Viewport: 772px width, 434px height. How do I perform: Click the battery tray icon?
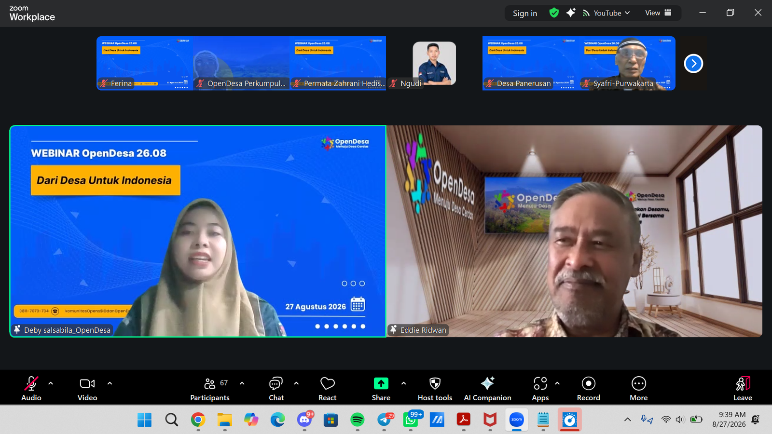point(696,420)
